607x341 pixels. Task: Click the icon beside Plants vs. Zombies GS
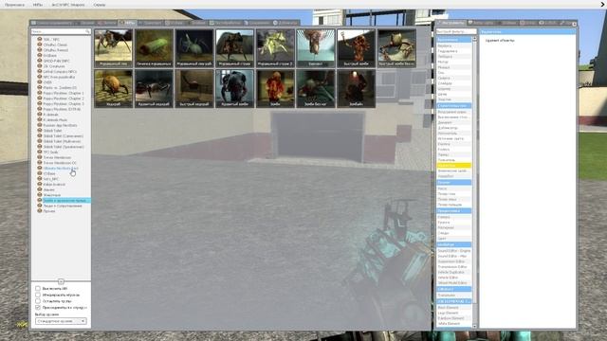coord(40,87)
